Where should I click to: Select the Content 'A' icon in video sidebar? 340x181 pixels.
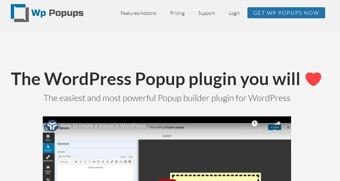(x=48, y=148)
